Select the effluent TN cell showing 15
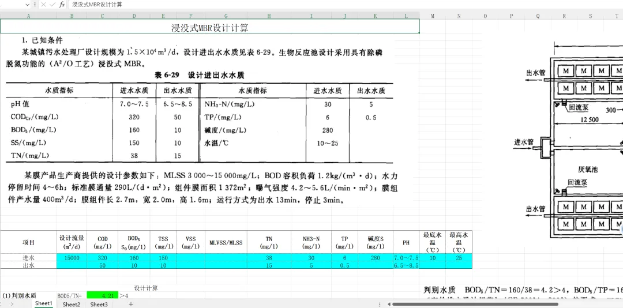This screenshot has width=623, height=308. point(269,265)
